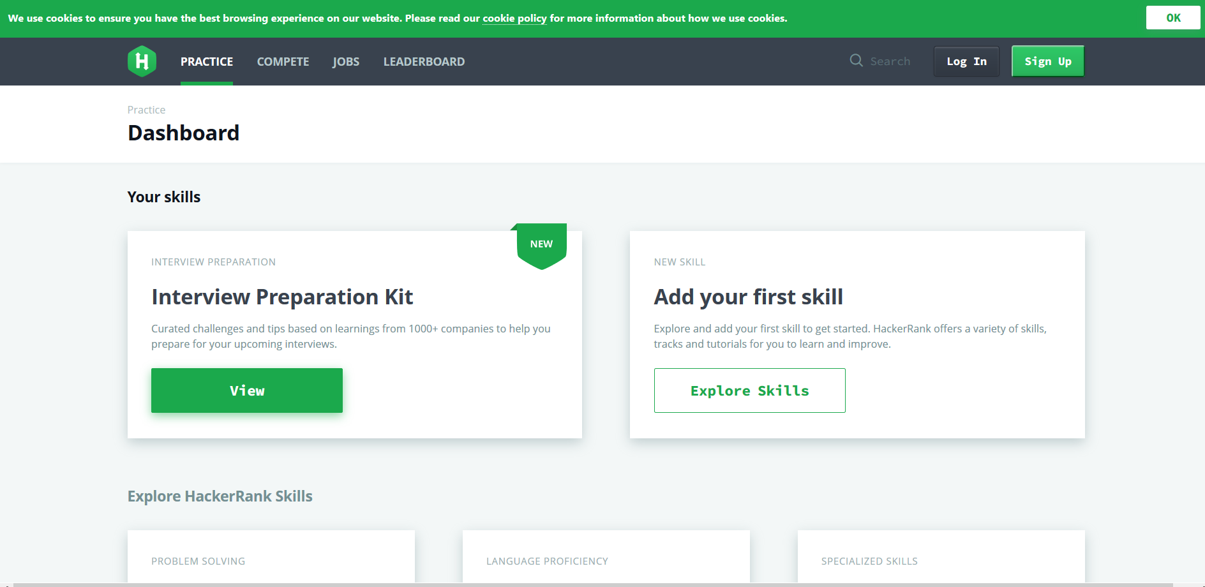Open the Compete tab
This screenshot has width=1205, height=587.
[283, 62]
